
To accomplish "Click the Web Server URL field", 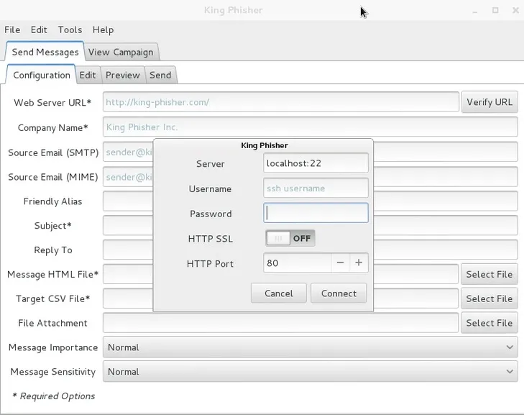I will 281,102.
